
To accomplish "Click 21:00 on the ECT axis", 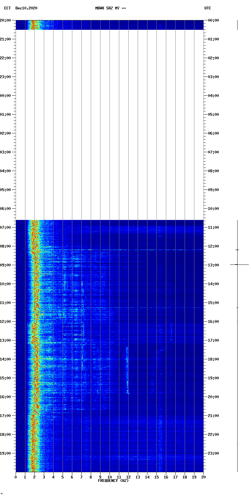I will [6, 39].
